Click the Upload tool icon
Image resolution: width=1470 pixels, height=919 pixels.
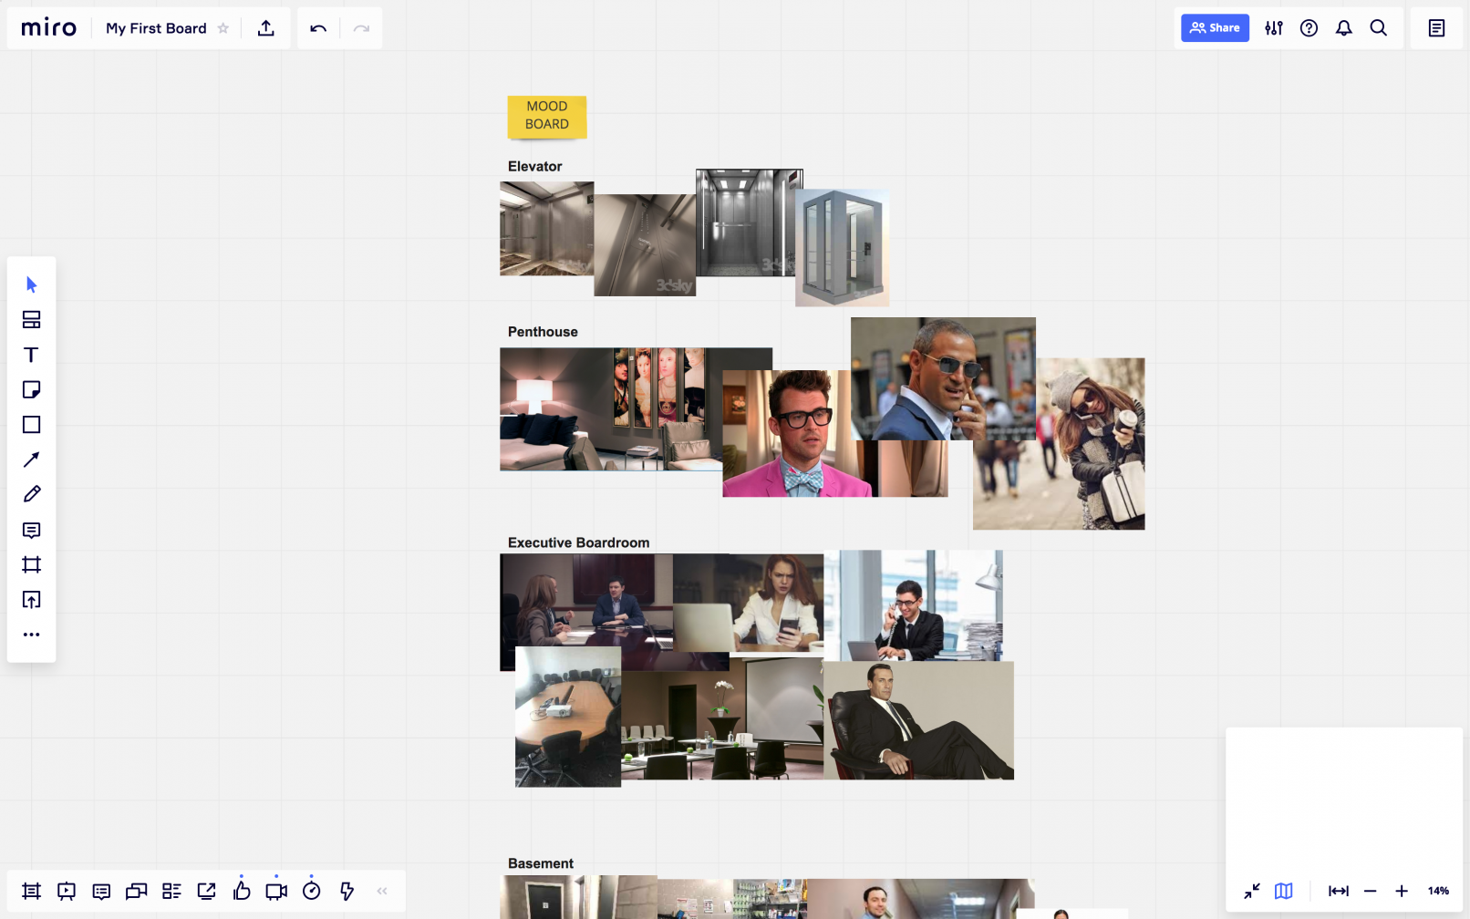click(x=31, y=600)
